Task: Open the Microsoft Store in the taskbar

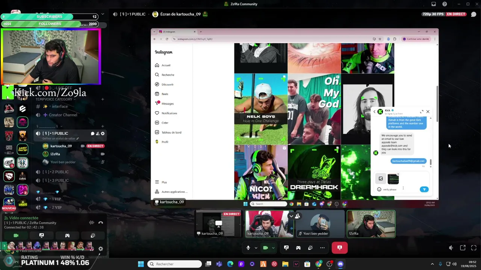Action: 307,264
